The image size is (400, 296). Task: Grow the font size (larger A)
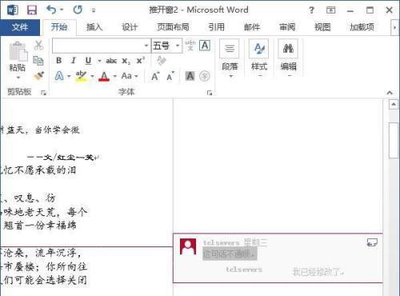coord(155,76)
